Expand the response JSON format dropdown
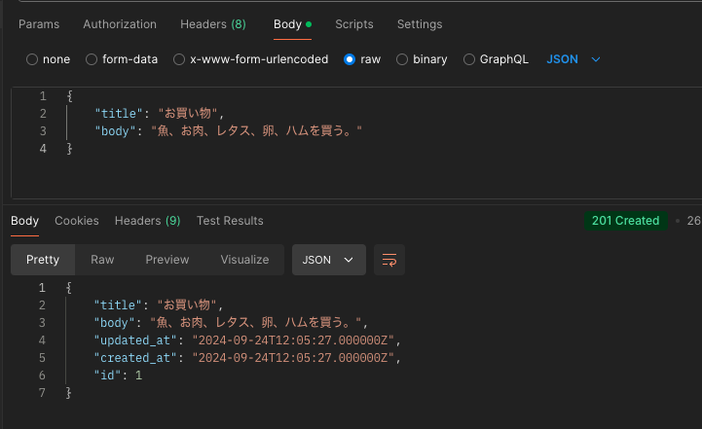This screenshot has width=702, height=429. tap(329, 260)
